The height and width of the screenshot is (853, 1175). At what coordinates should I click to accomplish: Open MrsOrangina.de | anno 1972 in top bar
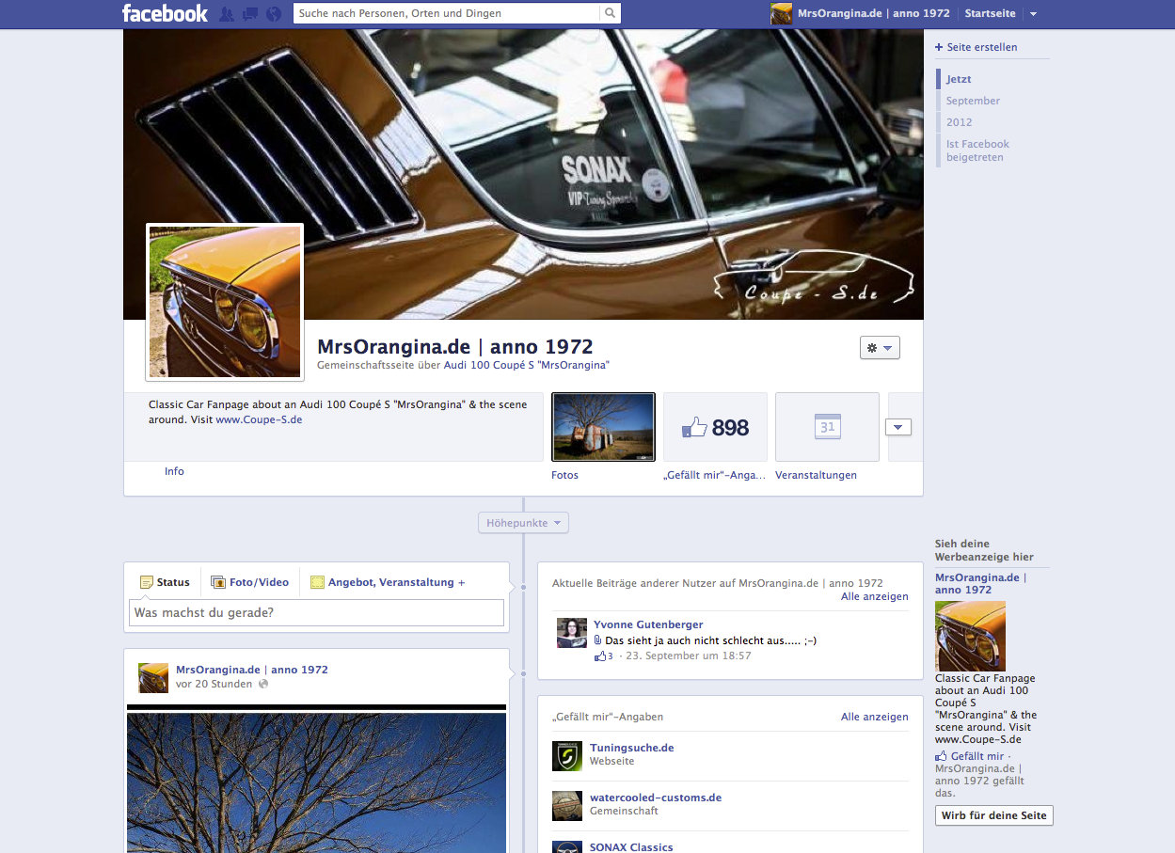pos(873,13)
